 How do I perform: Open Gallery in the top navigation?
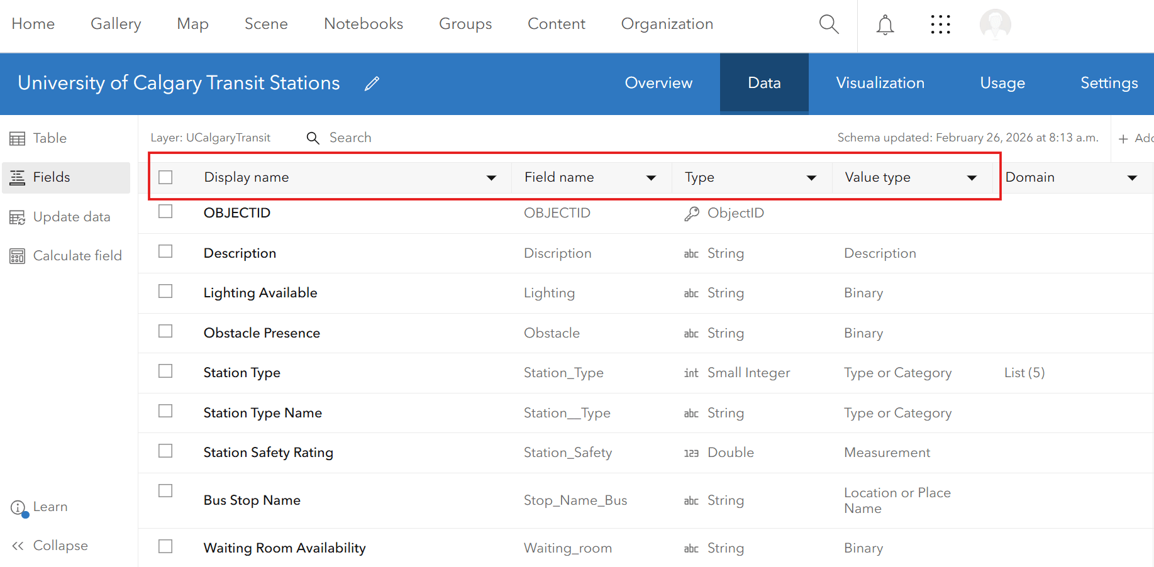coord(116,24)
